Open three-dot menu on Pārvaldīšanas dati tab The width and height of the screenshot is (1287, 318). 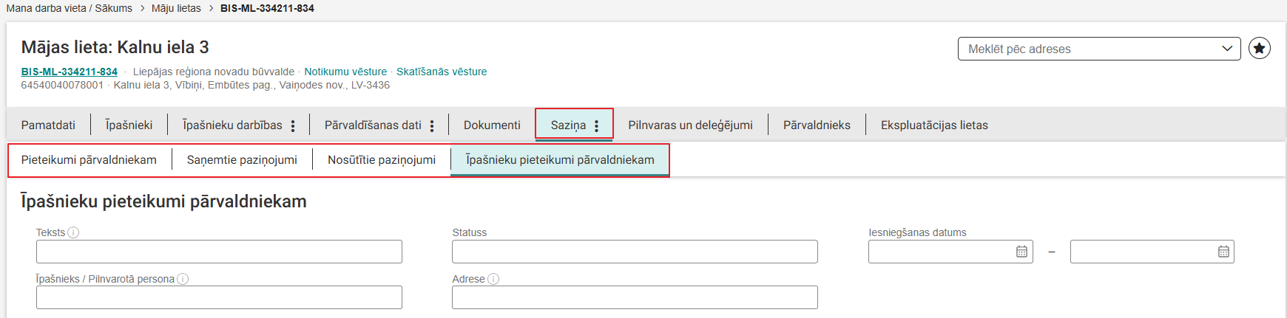pos(432,125)
